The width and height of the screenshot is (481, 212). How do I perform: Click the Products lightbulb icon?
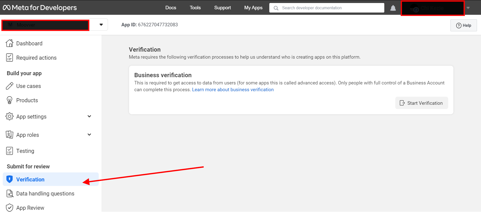coord(10,100)
